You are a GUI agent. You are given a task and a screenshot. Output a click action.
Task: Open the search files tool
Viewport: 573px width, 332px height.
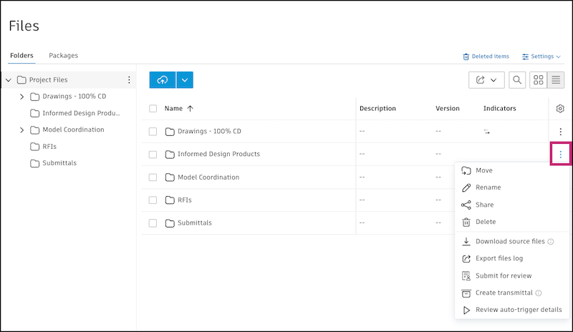pyautogui.click(x=516, y=80)
